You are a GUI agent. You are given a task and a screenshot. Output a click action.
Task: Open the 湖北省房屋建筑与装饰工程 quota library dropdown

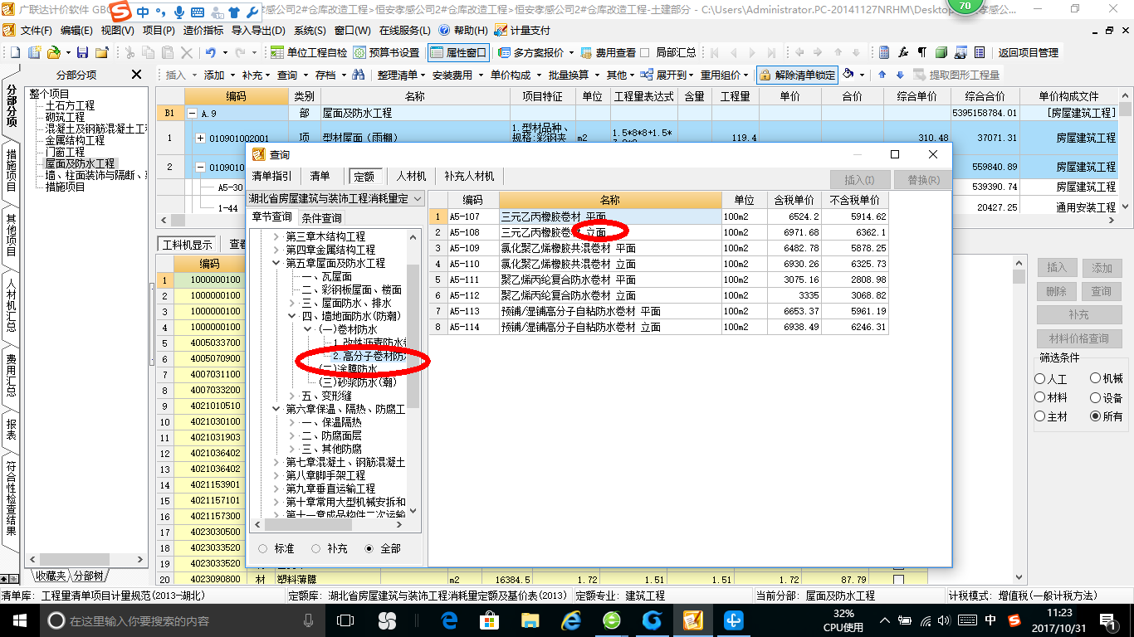(336, 198)
